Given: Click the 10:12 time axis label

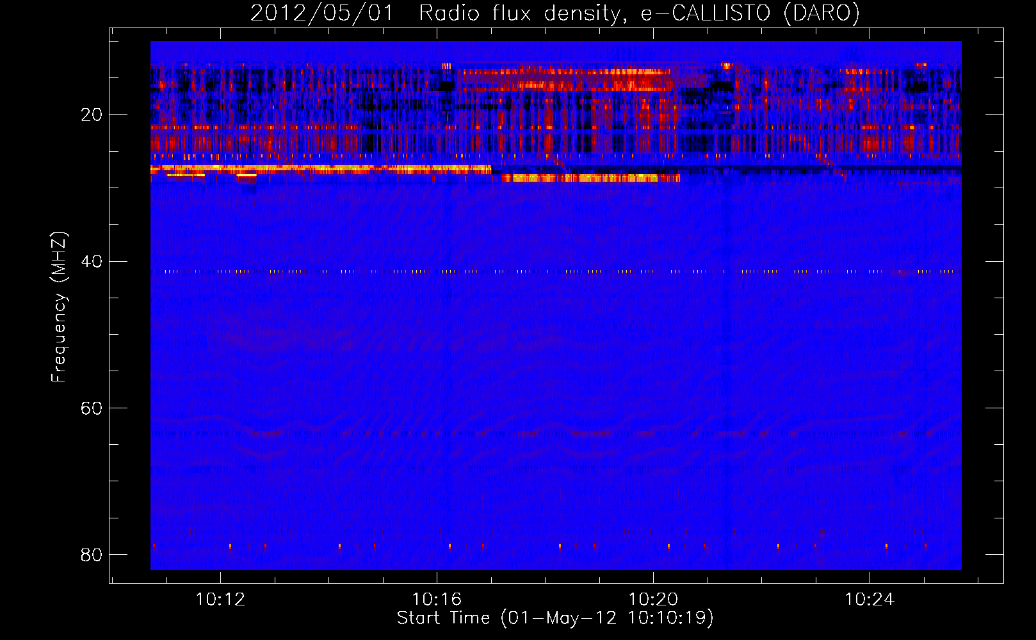Looking at the screenshot, I should [220, 600].
